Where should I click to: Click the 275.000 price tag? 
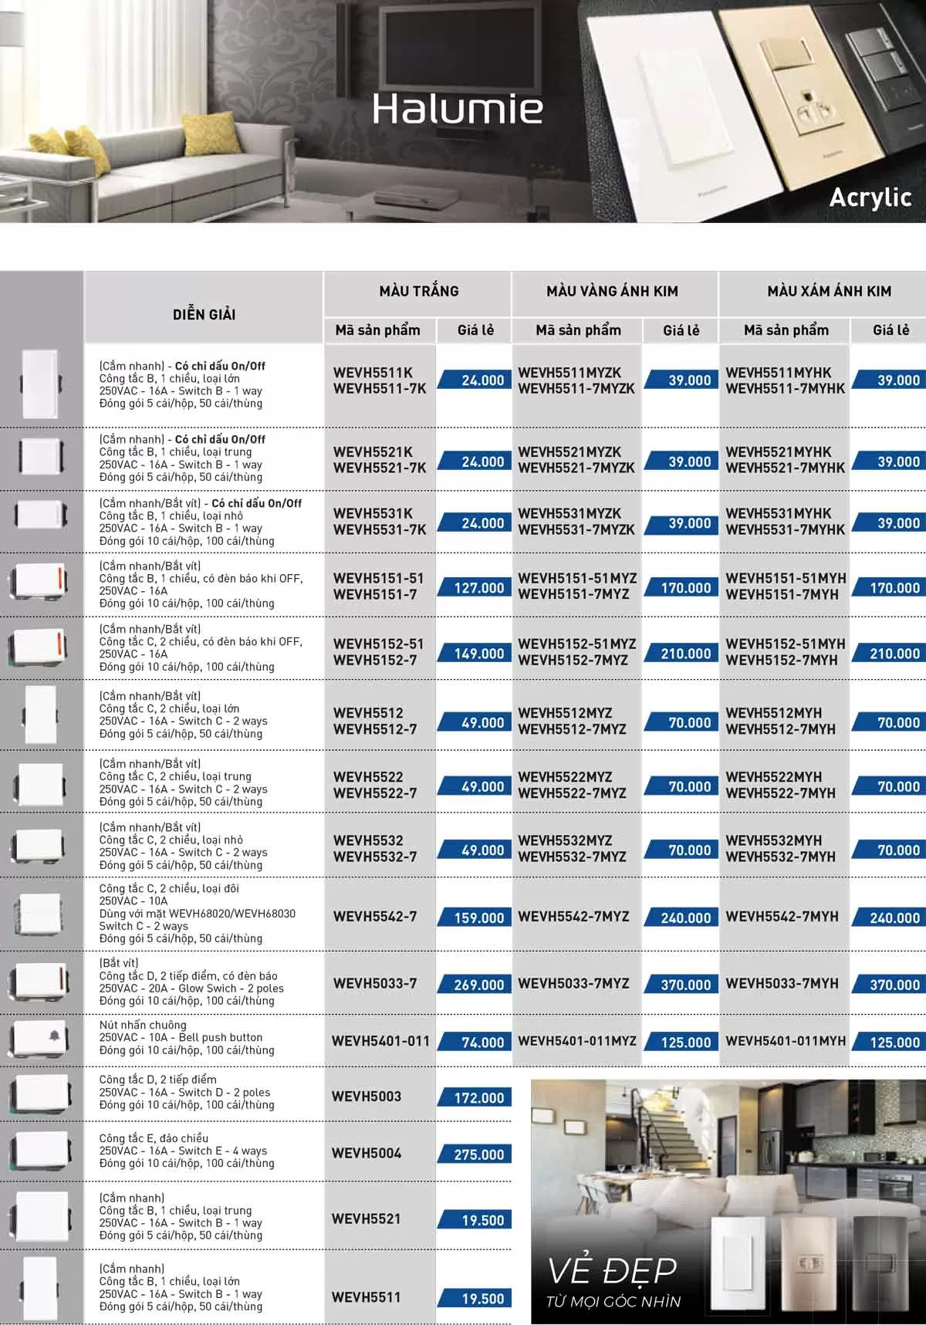point(477,1154)
